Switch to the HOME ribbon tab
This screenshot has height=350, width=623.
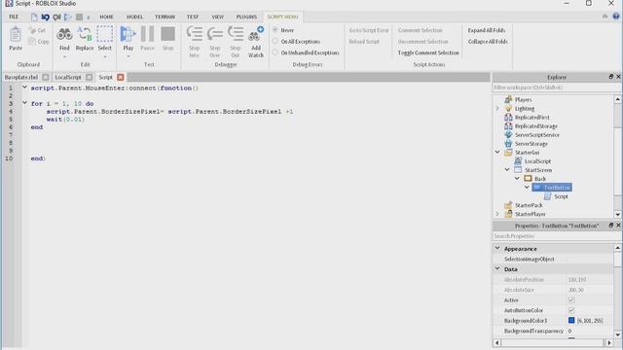tap(106, 17)
